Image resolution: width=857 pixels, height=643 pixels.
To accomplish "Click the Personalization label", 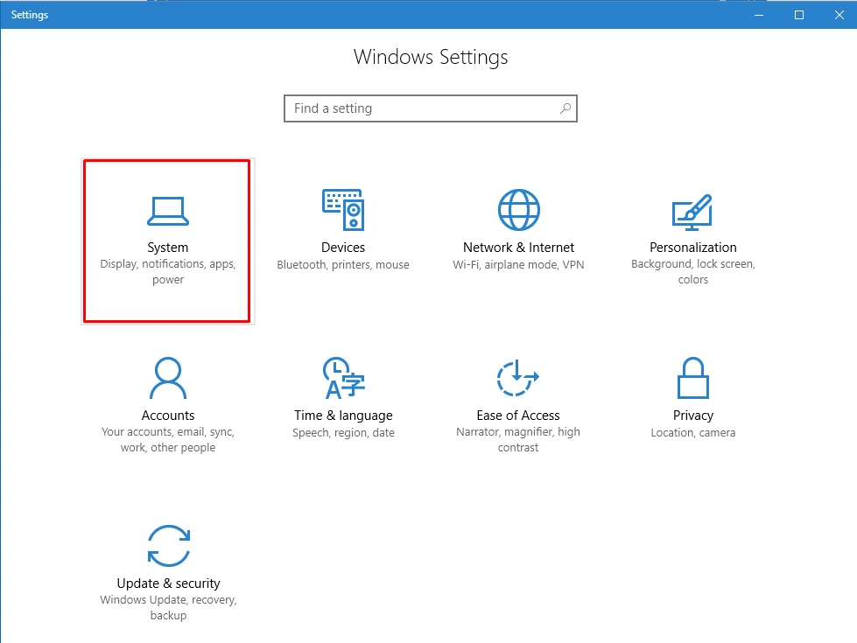I will pyautogui.click(x=693, y=248).
